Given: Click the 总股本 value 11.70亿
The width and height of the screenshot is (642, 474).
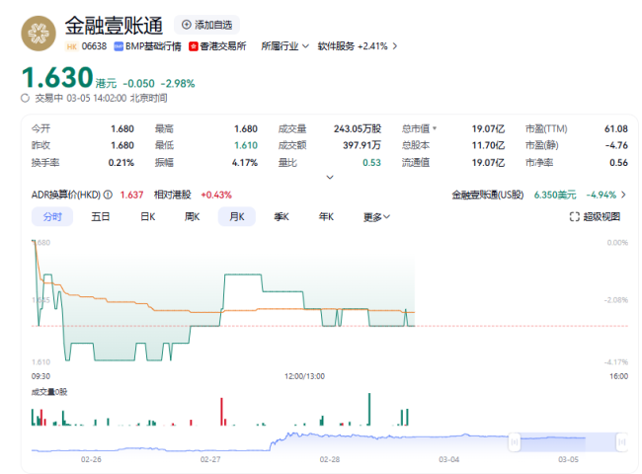Looking at the screenshot, I should point(488,145).
